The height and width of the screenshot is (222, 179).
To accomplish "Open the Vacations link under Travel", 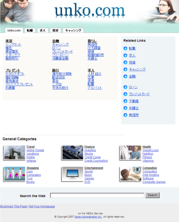I will 33,154.
